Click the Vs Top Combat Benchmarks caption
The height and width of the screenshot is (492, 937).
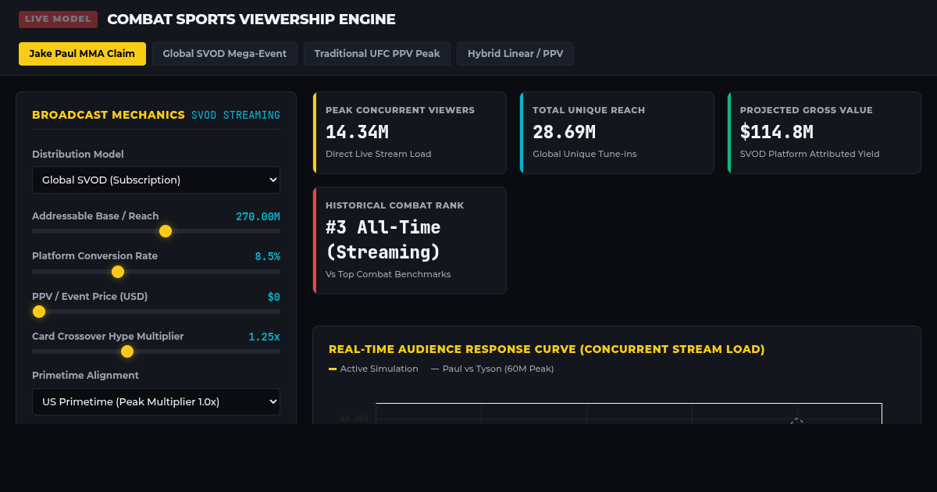388,274
